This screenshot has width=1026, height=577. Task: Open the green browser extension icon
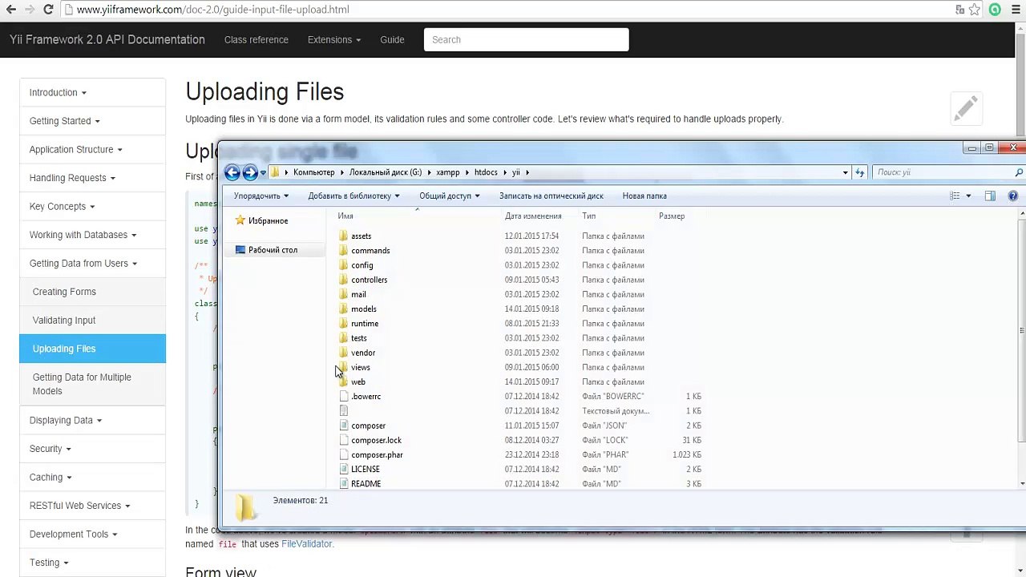click(x=995, y=10)
